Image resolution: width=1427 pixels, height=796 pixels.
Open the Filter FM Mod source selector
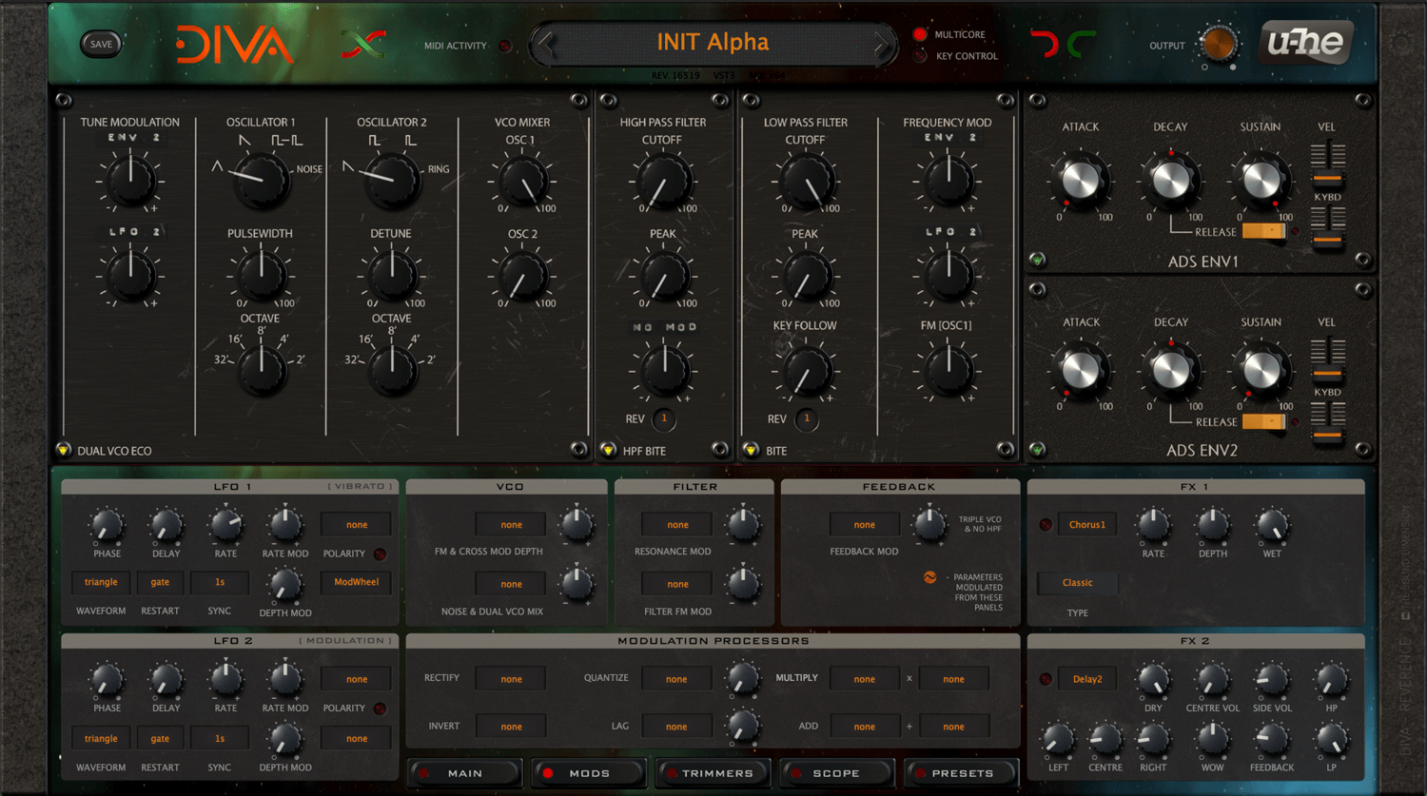coord(678,584)
